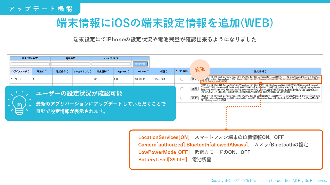Click into the メールアドレス text box

pyautogui.click(x=111, y=64)
